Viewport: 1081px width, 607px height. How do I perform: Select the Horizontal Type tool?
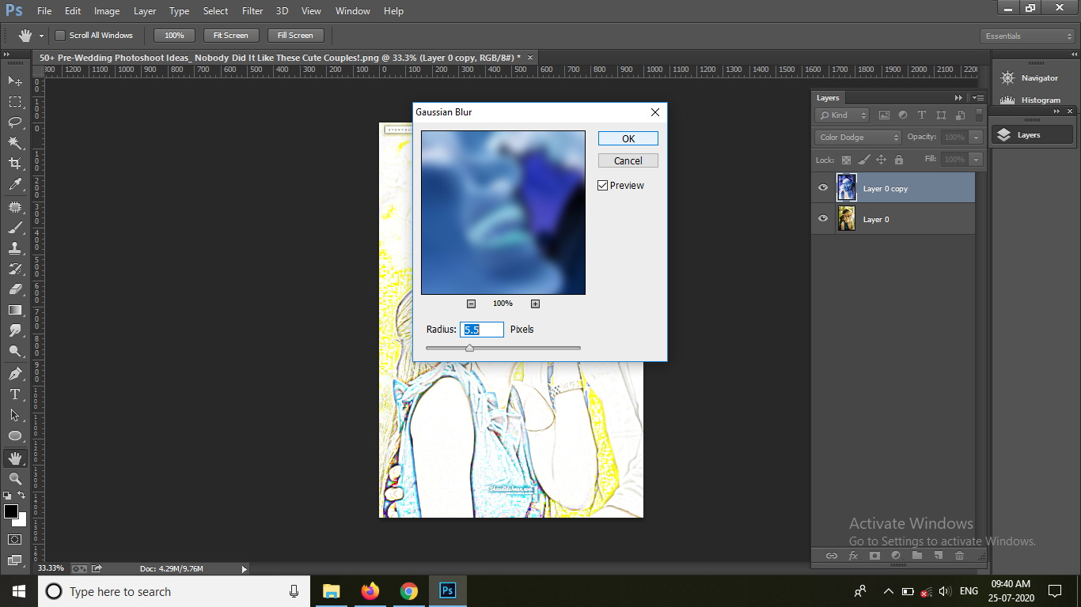[15, 394]
